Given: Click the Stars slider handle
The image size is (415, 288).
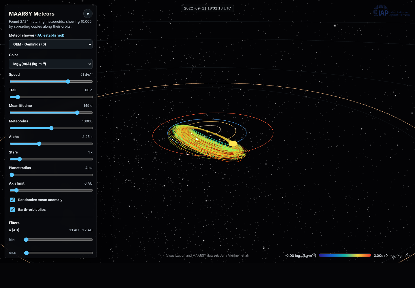Looking at the screenshot, I should tap(20, 159).
